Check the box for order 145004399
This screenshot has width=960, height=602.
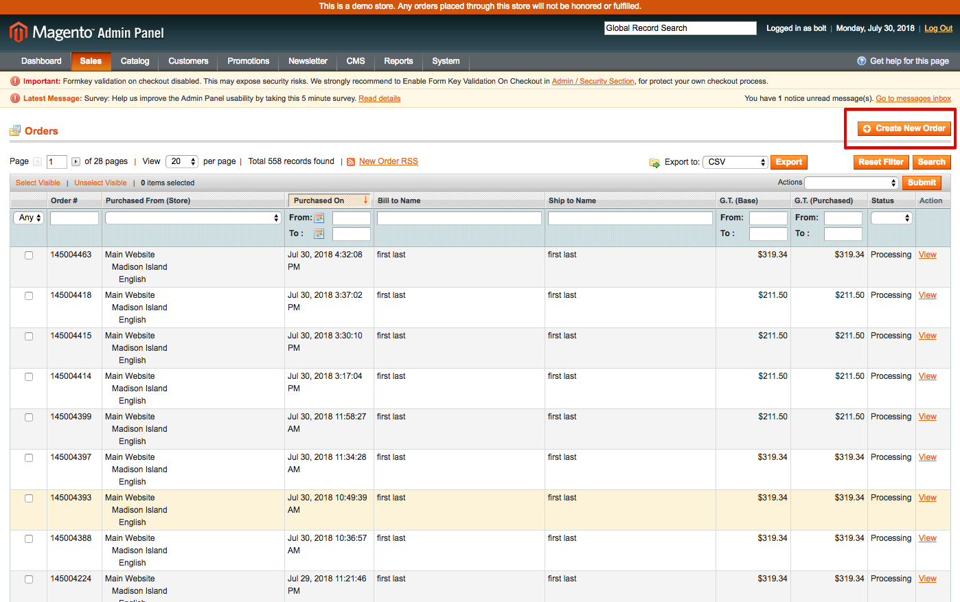(x=29, y=417)
